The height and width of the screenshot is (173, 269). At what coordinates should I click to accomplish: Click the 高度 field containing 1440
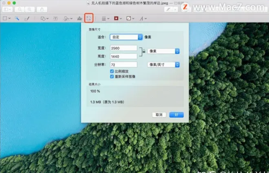[x=123, y=56]
